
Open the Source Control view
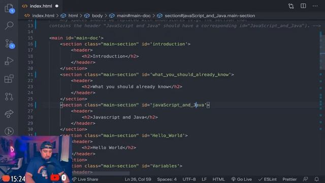(9, 44)
